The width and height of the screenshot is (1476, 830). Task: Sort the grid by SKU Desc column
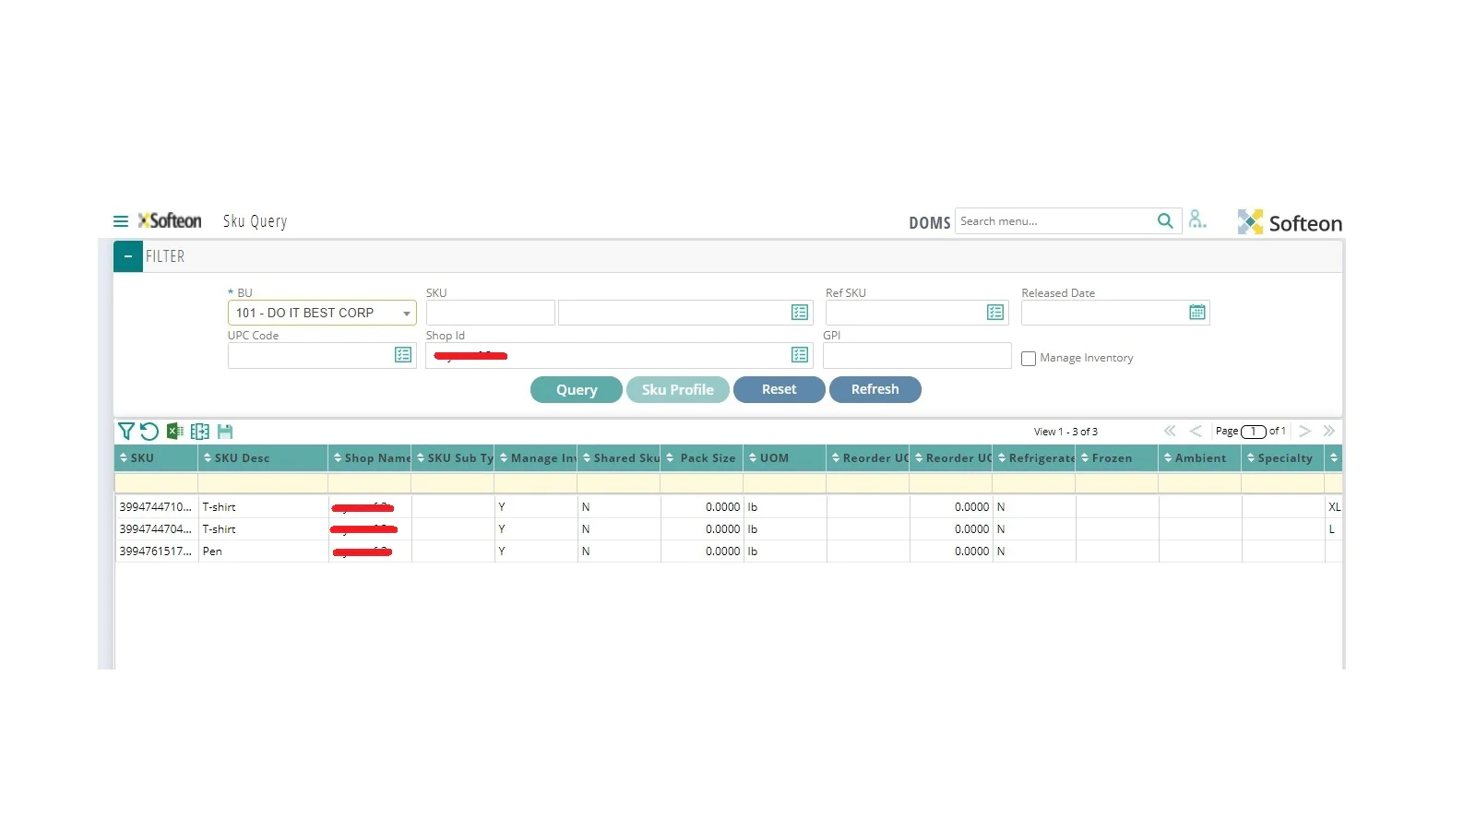tap(242, 458)
